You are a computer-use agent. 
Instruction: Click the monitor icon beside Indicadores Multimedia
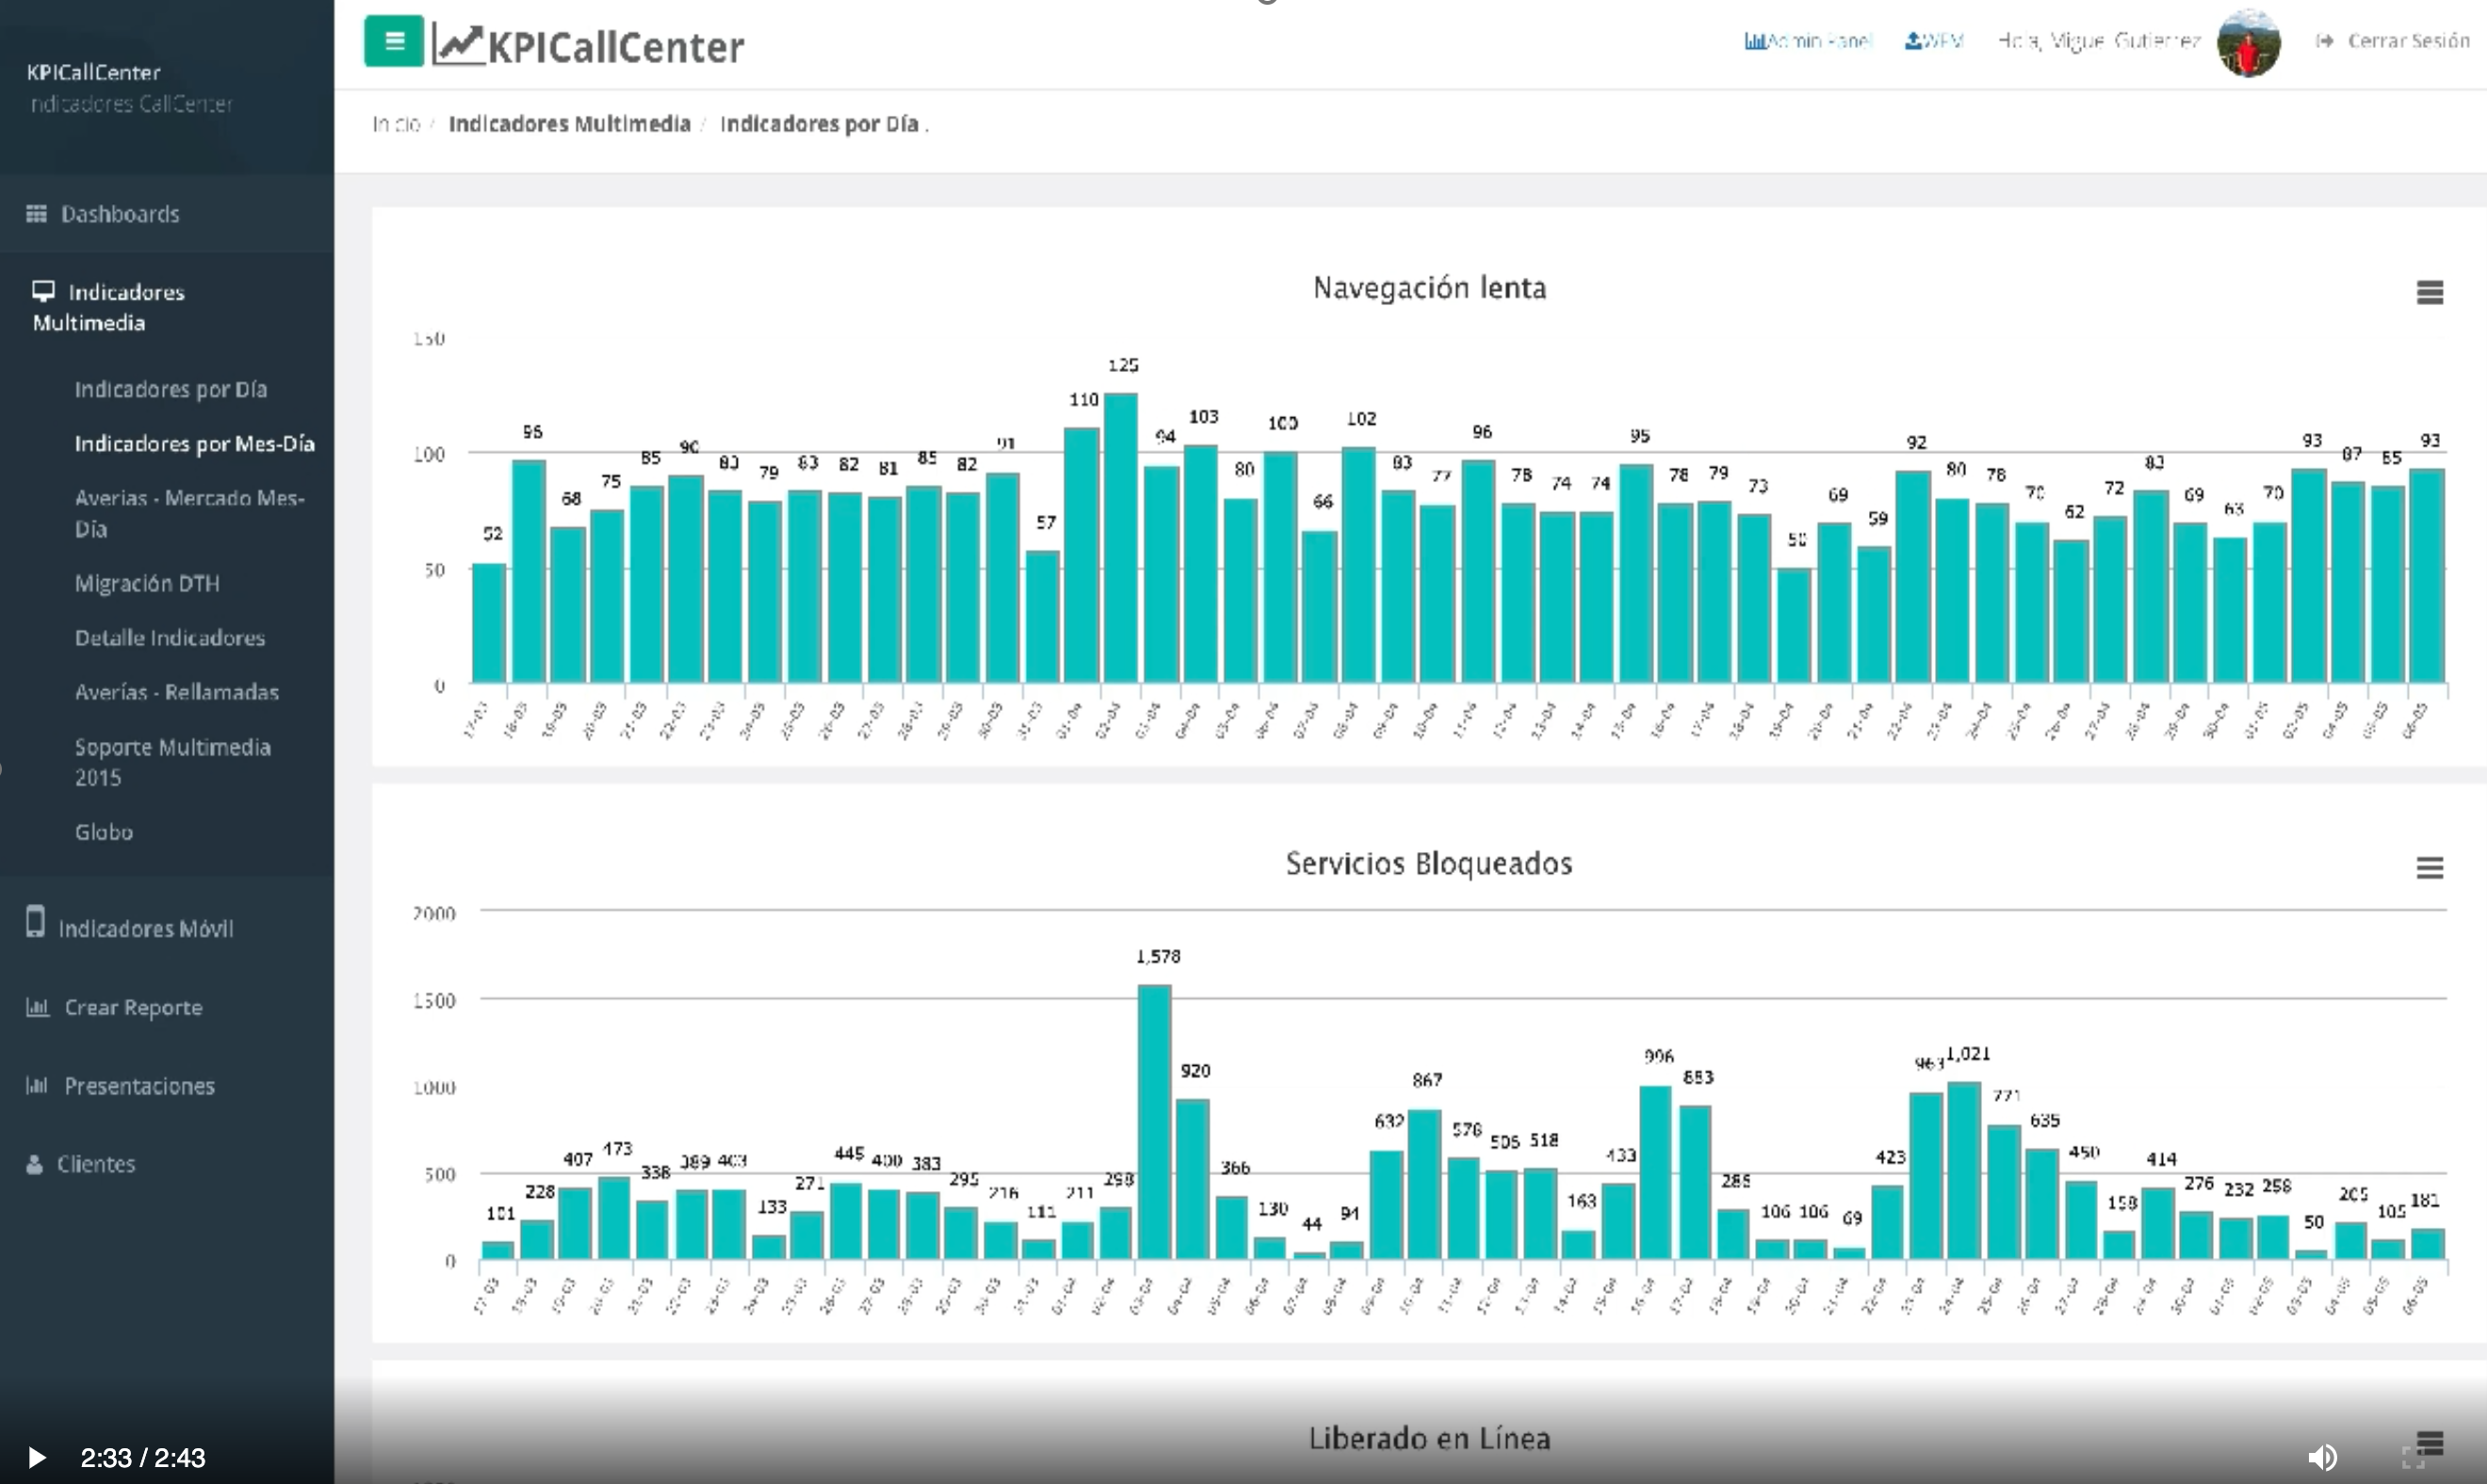tap(43, 291)
